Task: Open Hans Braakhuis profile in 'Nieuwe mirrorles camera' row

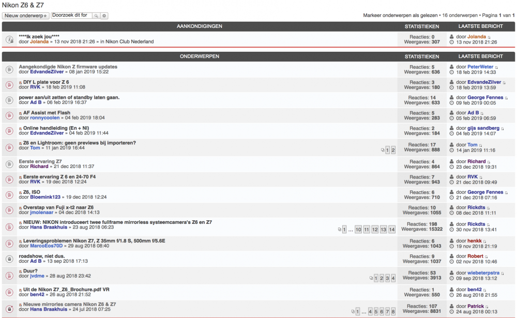Action: [x=49, y=309]
